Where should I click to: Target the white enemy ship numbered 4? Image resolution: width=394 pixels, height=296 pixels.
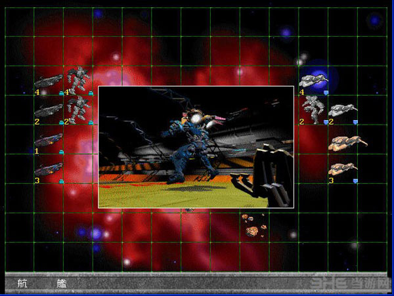(x=313, y=80)
